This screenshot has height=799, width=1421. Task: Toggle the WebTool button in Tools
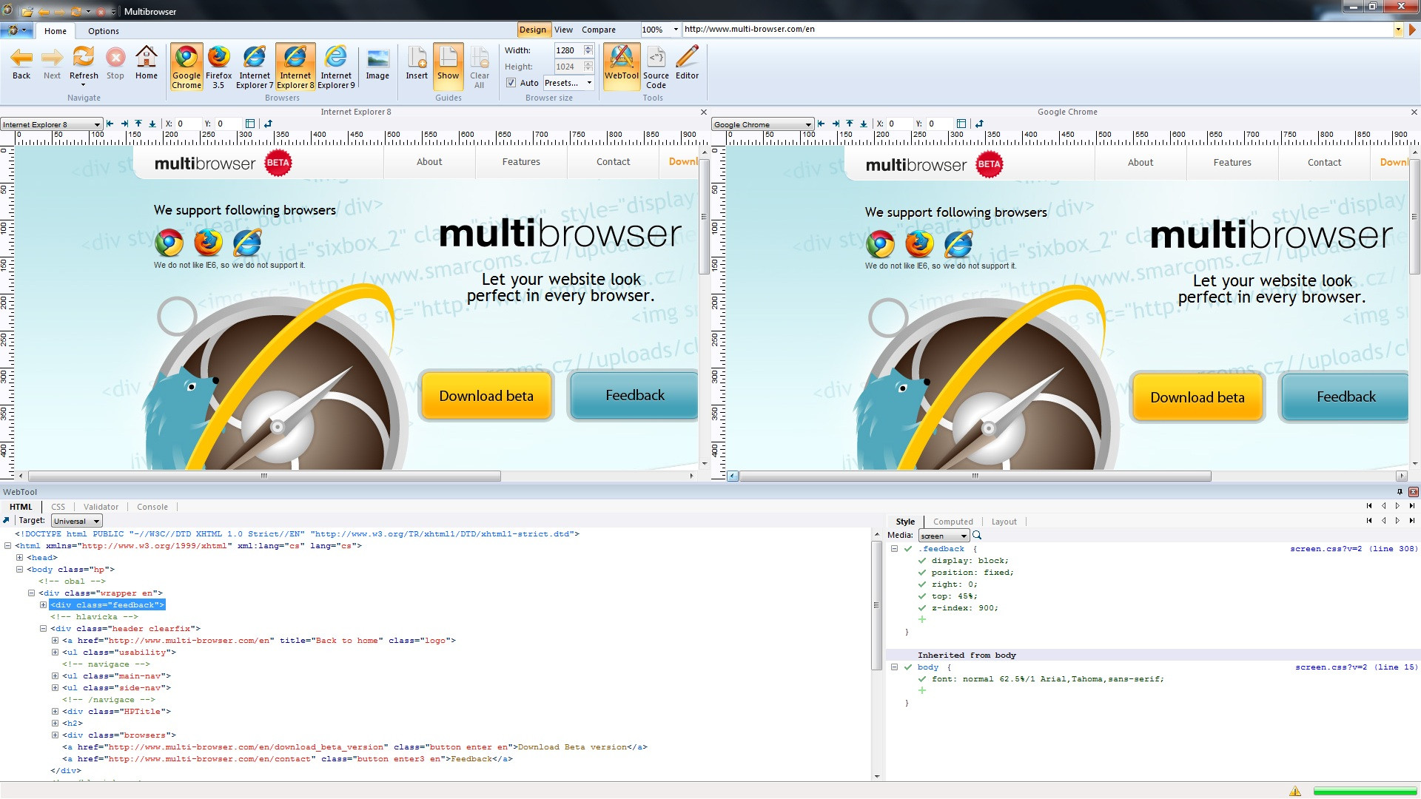(x=622, y=67)
